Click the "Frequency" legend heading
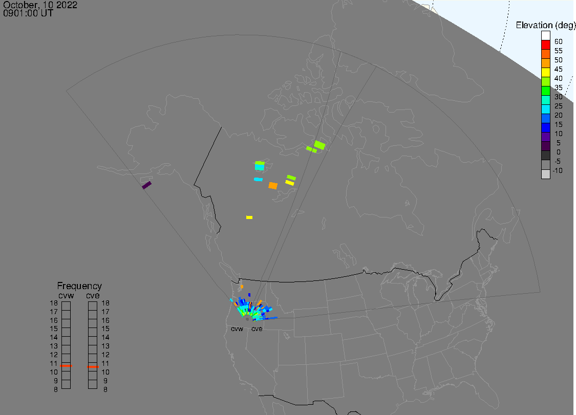The width and height of the screenshot is (576, 415). (79, 286)
